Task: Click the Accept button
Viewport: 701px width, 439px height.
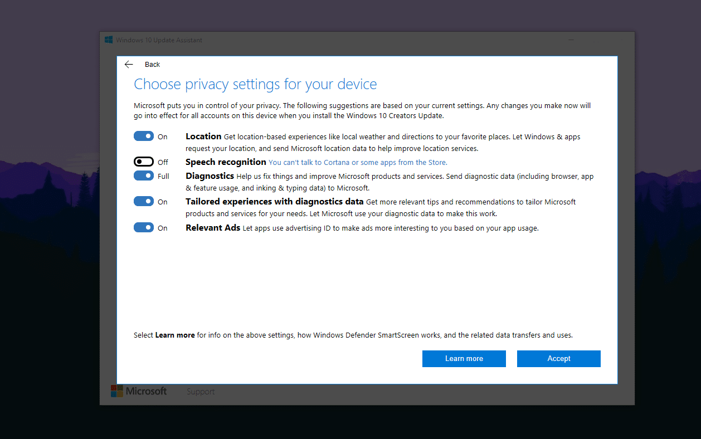Action: (x=558, y=358)
